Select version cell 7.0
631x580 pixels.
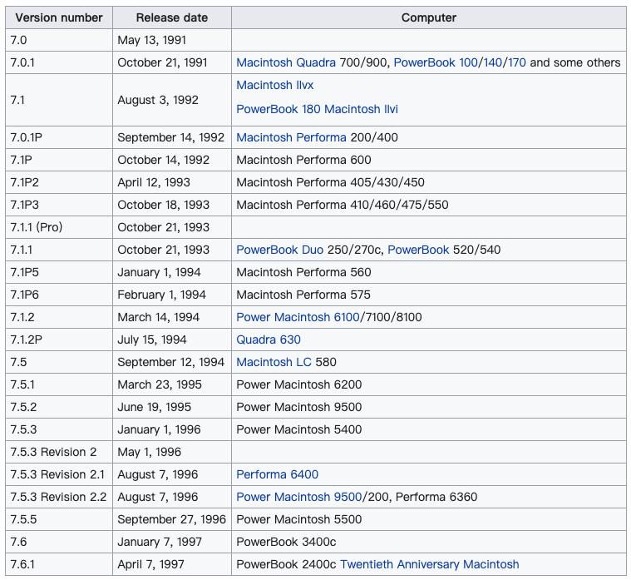(59, 40)
